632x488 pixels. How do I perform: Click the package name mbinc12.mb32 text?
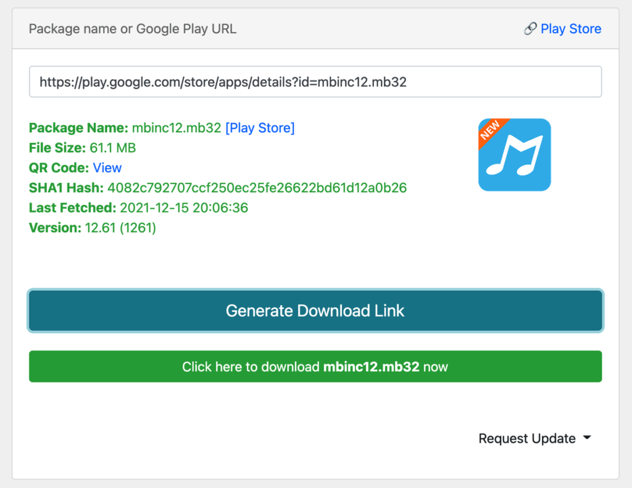(x=177, y=128)
